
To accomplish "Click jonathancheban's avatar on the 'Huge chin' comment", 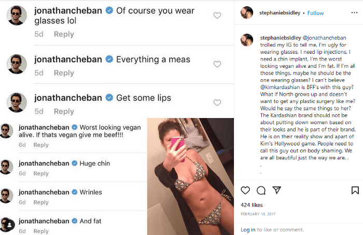I will 6,167.
